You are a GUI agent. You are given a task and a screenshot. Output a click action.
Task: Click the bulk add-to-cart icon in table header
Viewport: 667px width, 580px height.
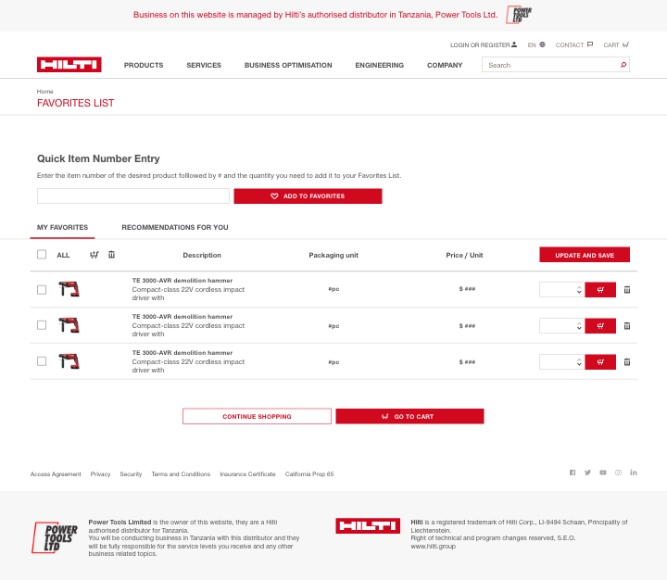[94, 255]
